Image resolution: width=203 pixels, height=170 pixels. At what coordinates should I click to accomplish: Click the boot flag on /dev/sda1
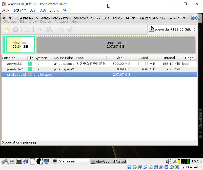coord(186,64)
